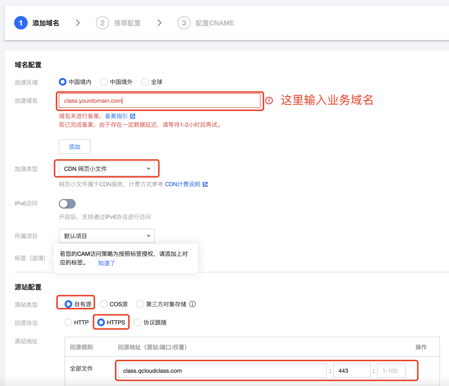Click info icon next to 第三方对象存储
This screenshot has width=449, height=386.
[x=193, y=304]
